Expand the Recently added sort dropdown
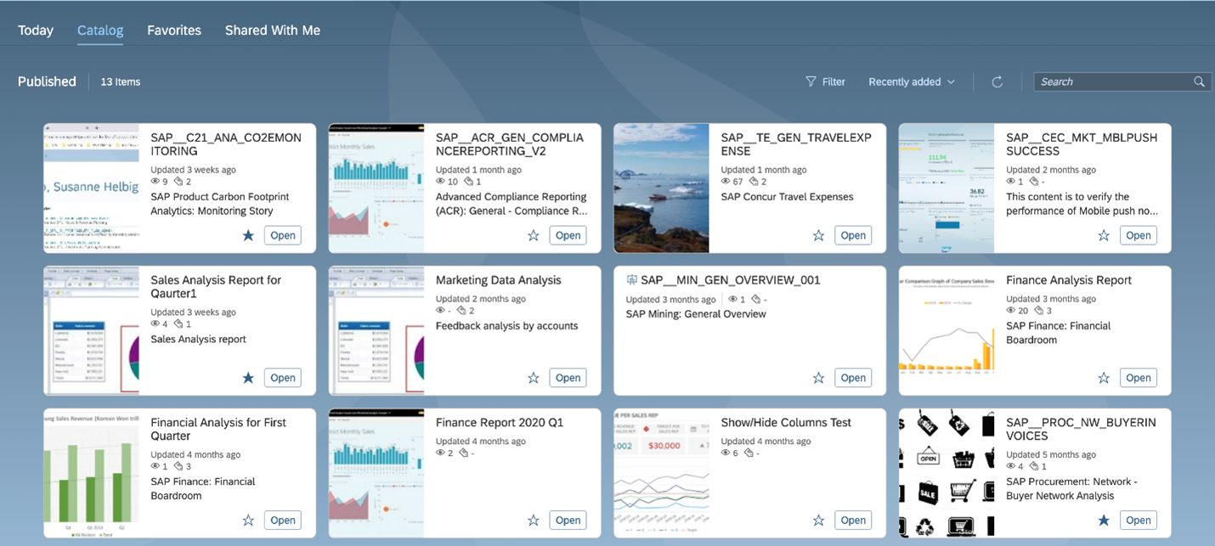 click(912, 82)
